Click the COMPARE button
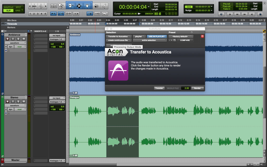This screenshot has height=167, width=267. click(x=185, y=40)
